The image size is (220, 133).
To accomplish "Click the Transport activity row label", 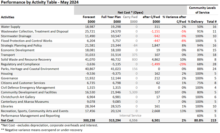I will [8, 55].
